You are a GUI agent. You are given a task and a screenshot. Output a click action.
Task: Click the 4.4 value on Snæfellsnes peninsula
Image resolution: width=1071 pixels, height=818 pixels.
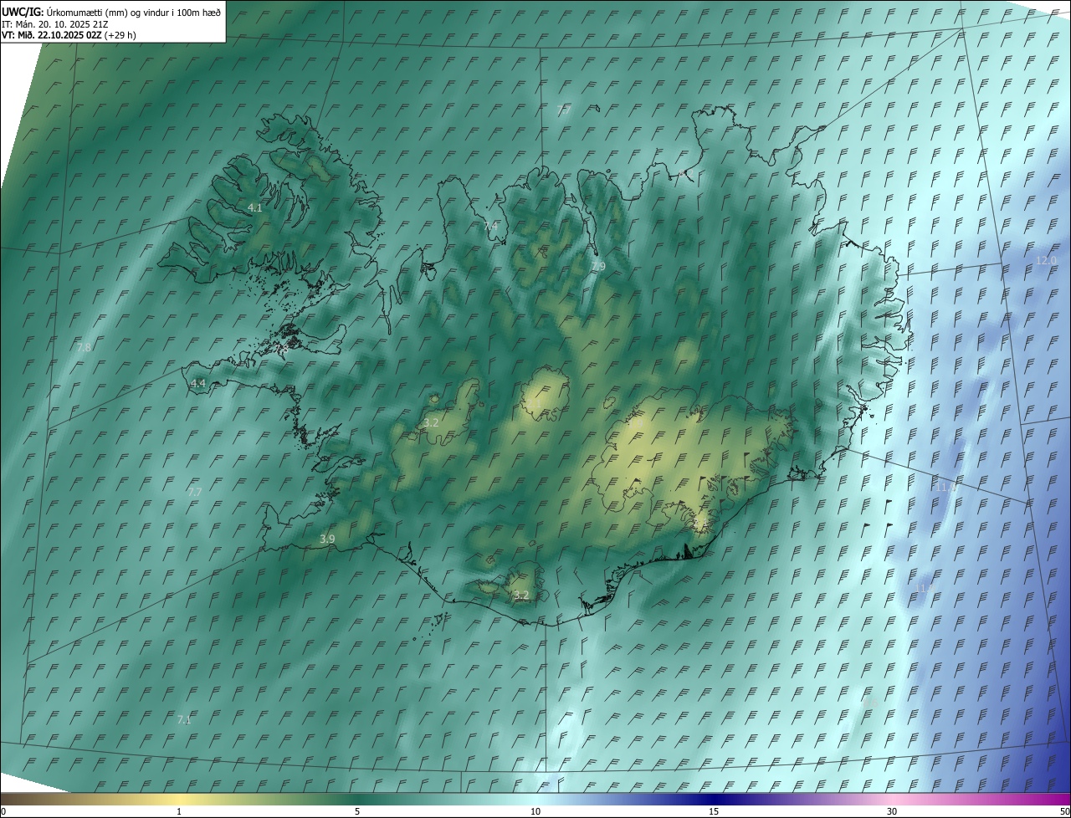pyautogui.click(x=198, y=384)
